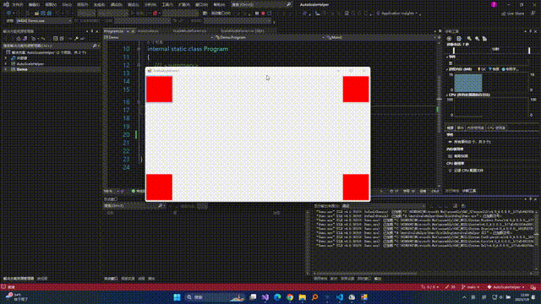Click the search magnifier in Solution Explorer
This screenshot has height=304, width=541.
[x=95, y=46]
